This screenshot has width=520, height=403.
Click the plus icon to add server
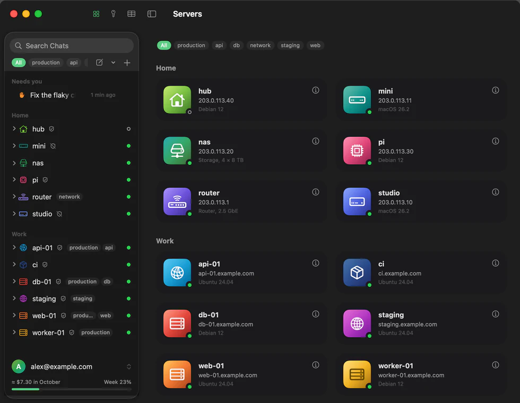[127, 63]
